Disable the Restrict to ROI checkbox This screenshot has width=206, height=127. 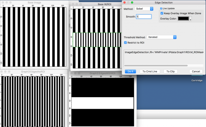click(125, 43)
